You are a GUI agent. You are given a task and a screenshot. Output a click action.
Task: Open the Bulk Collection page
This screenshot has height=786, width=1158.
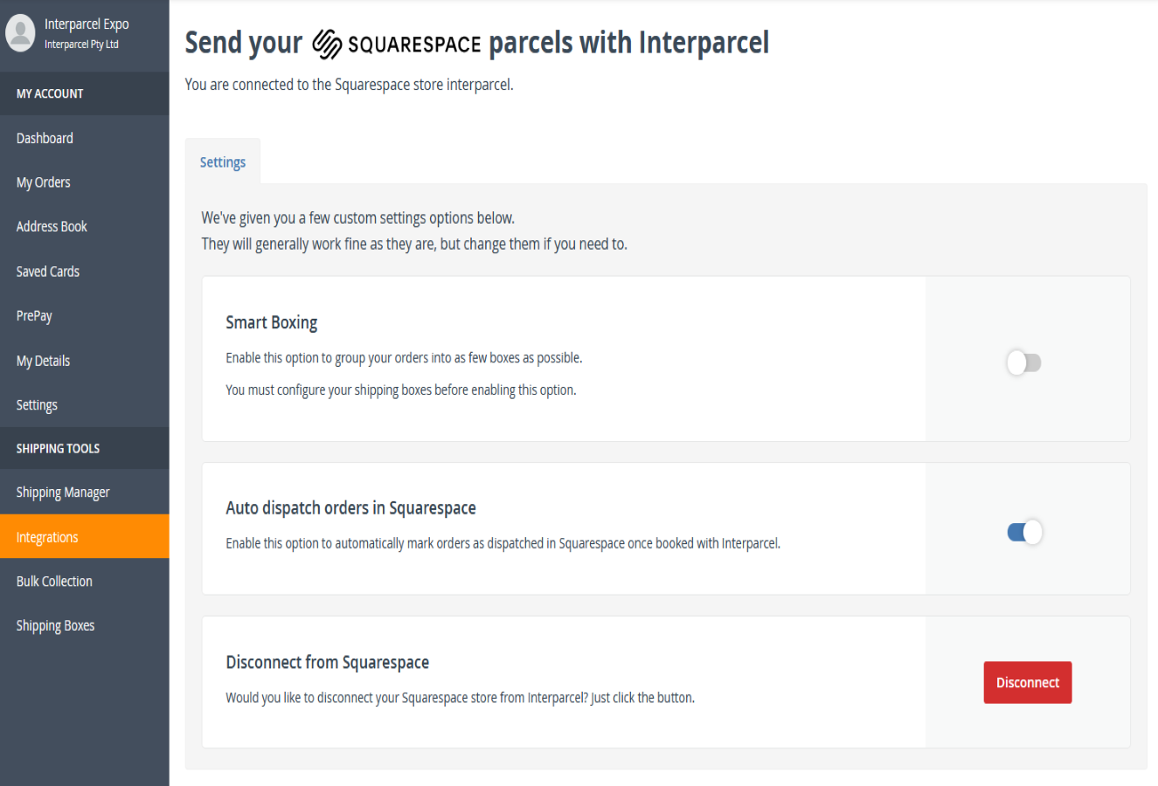54,581
